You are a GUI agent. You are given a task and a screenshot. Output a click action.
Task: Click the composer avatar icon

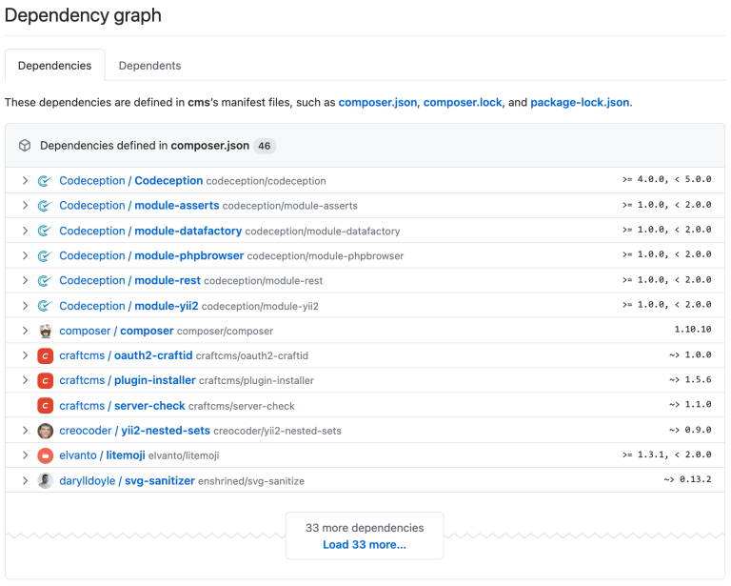(45, 331)
